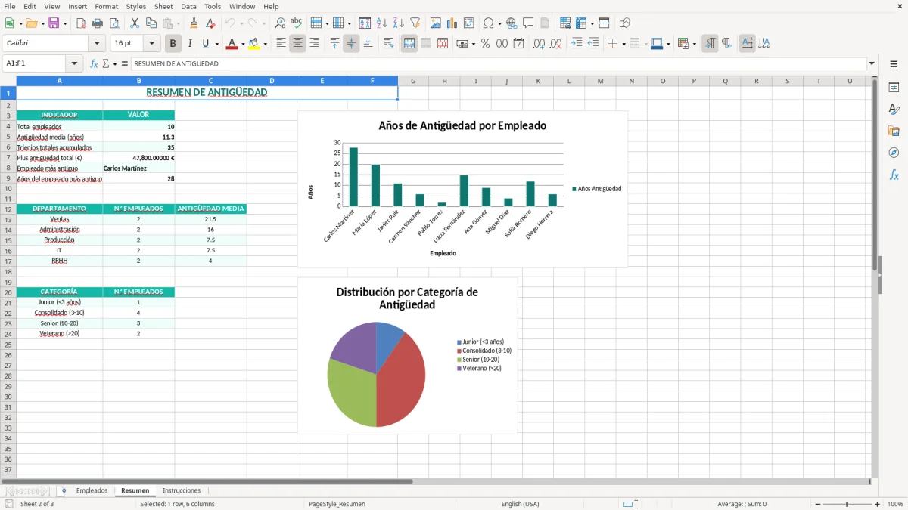Open the Data menu
Viewport: 908px width, 510px height.
pos(188,6)
